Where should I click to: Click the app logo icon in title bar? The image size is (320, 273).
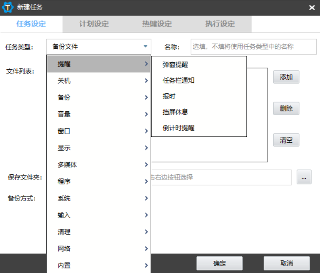click(x=8, y=8)
